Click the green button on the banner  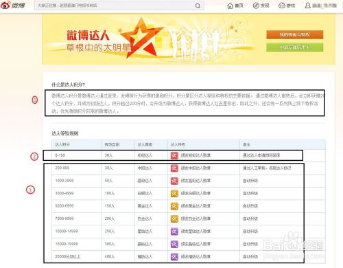pyautogui.click(x=295, y=47)
